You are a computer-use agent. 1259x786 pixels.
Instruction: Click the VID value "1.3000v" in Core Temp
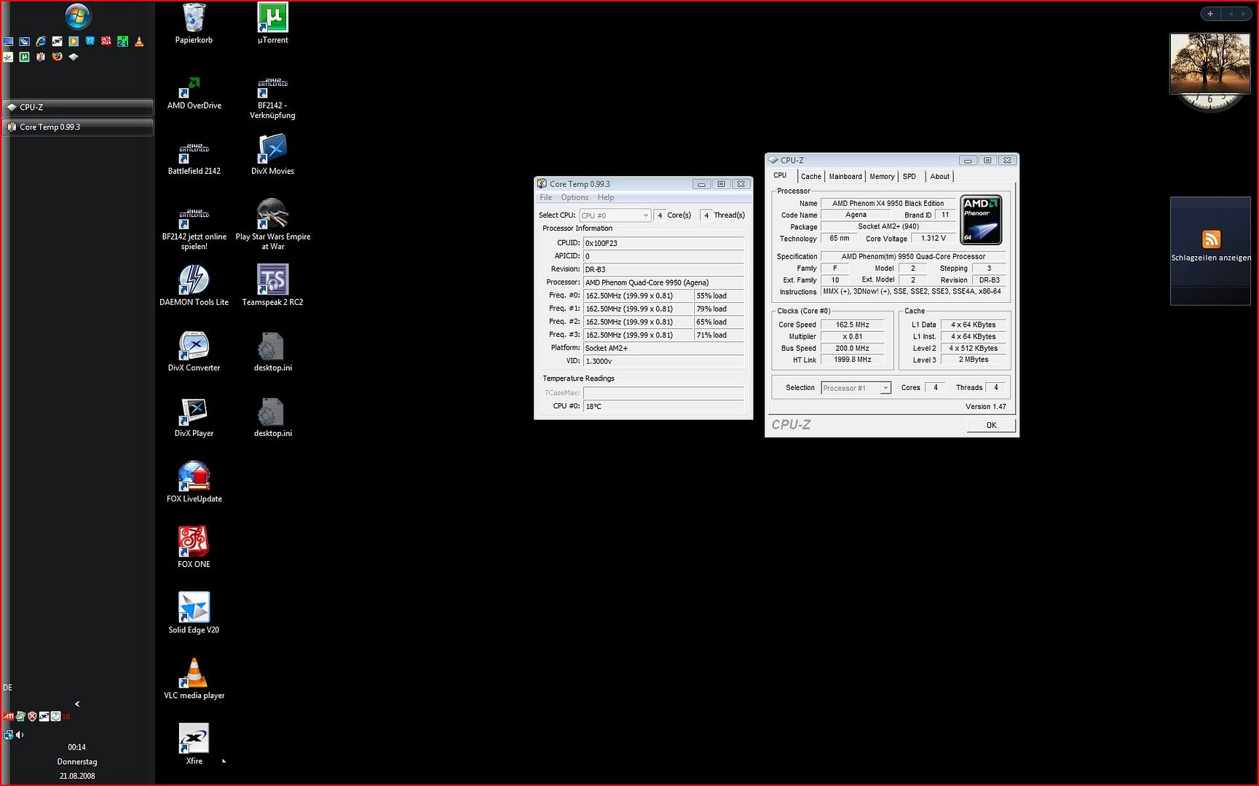tap(663, 361)
